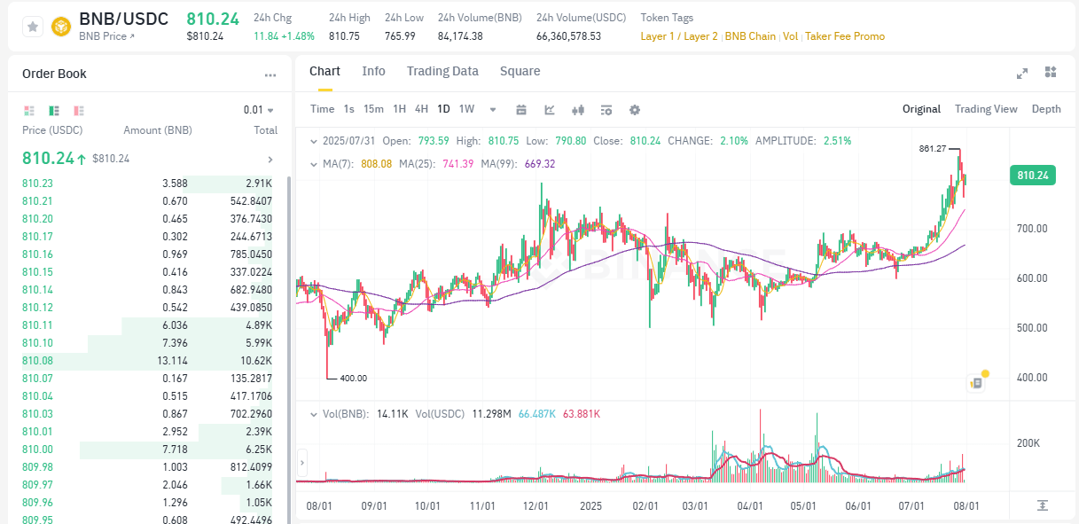Screen dimensions: 1079x524
Task: Click Layer 1 / Layer 2 tag
Action: [x=679, y=36]
